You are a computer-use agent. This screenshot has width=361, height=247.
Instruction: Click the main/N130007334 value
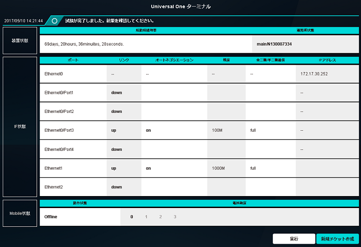[274, 44]
